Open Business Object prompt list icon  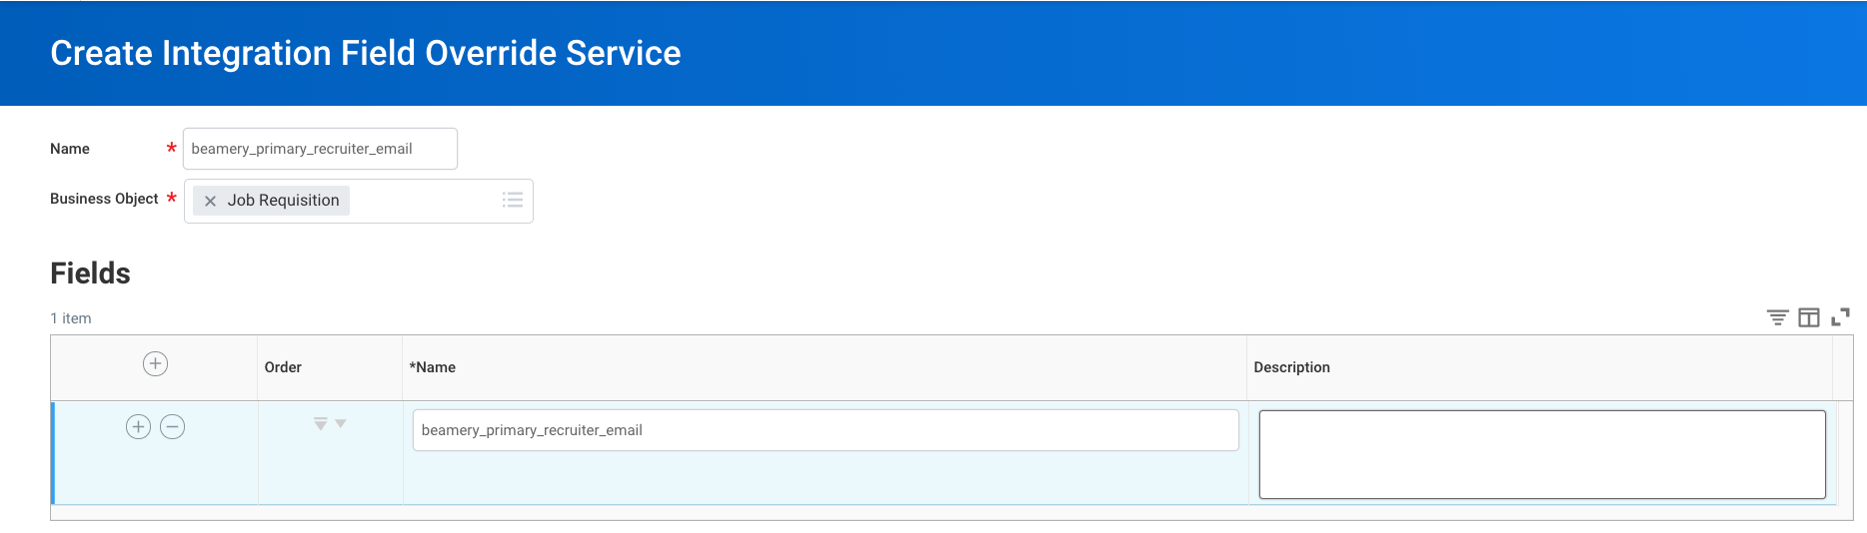click(513, 200)
